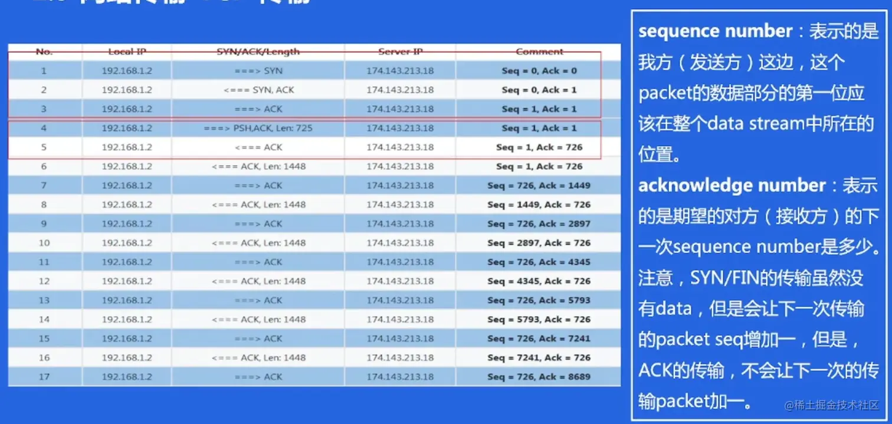Click the bold "sequence number" heading
The image size is (892, 424).
point(716,31)
